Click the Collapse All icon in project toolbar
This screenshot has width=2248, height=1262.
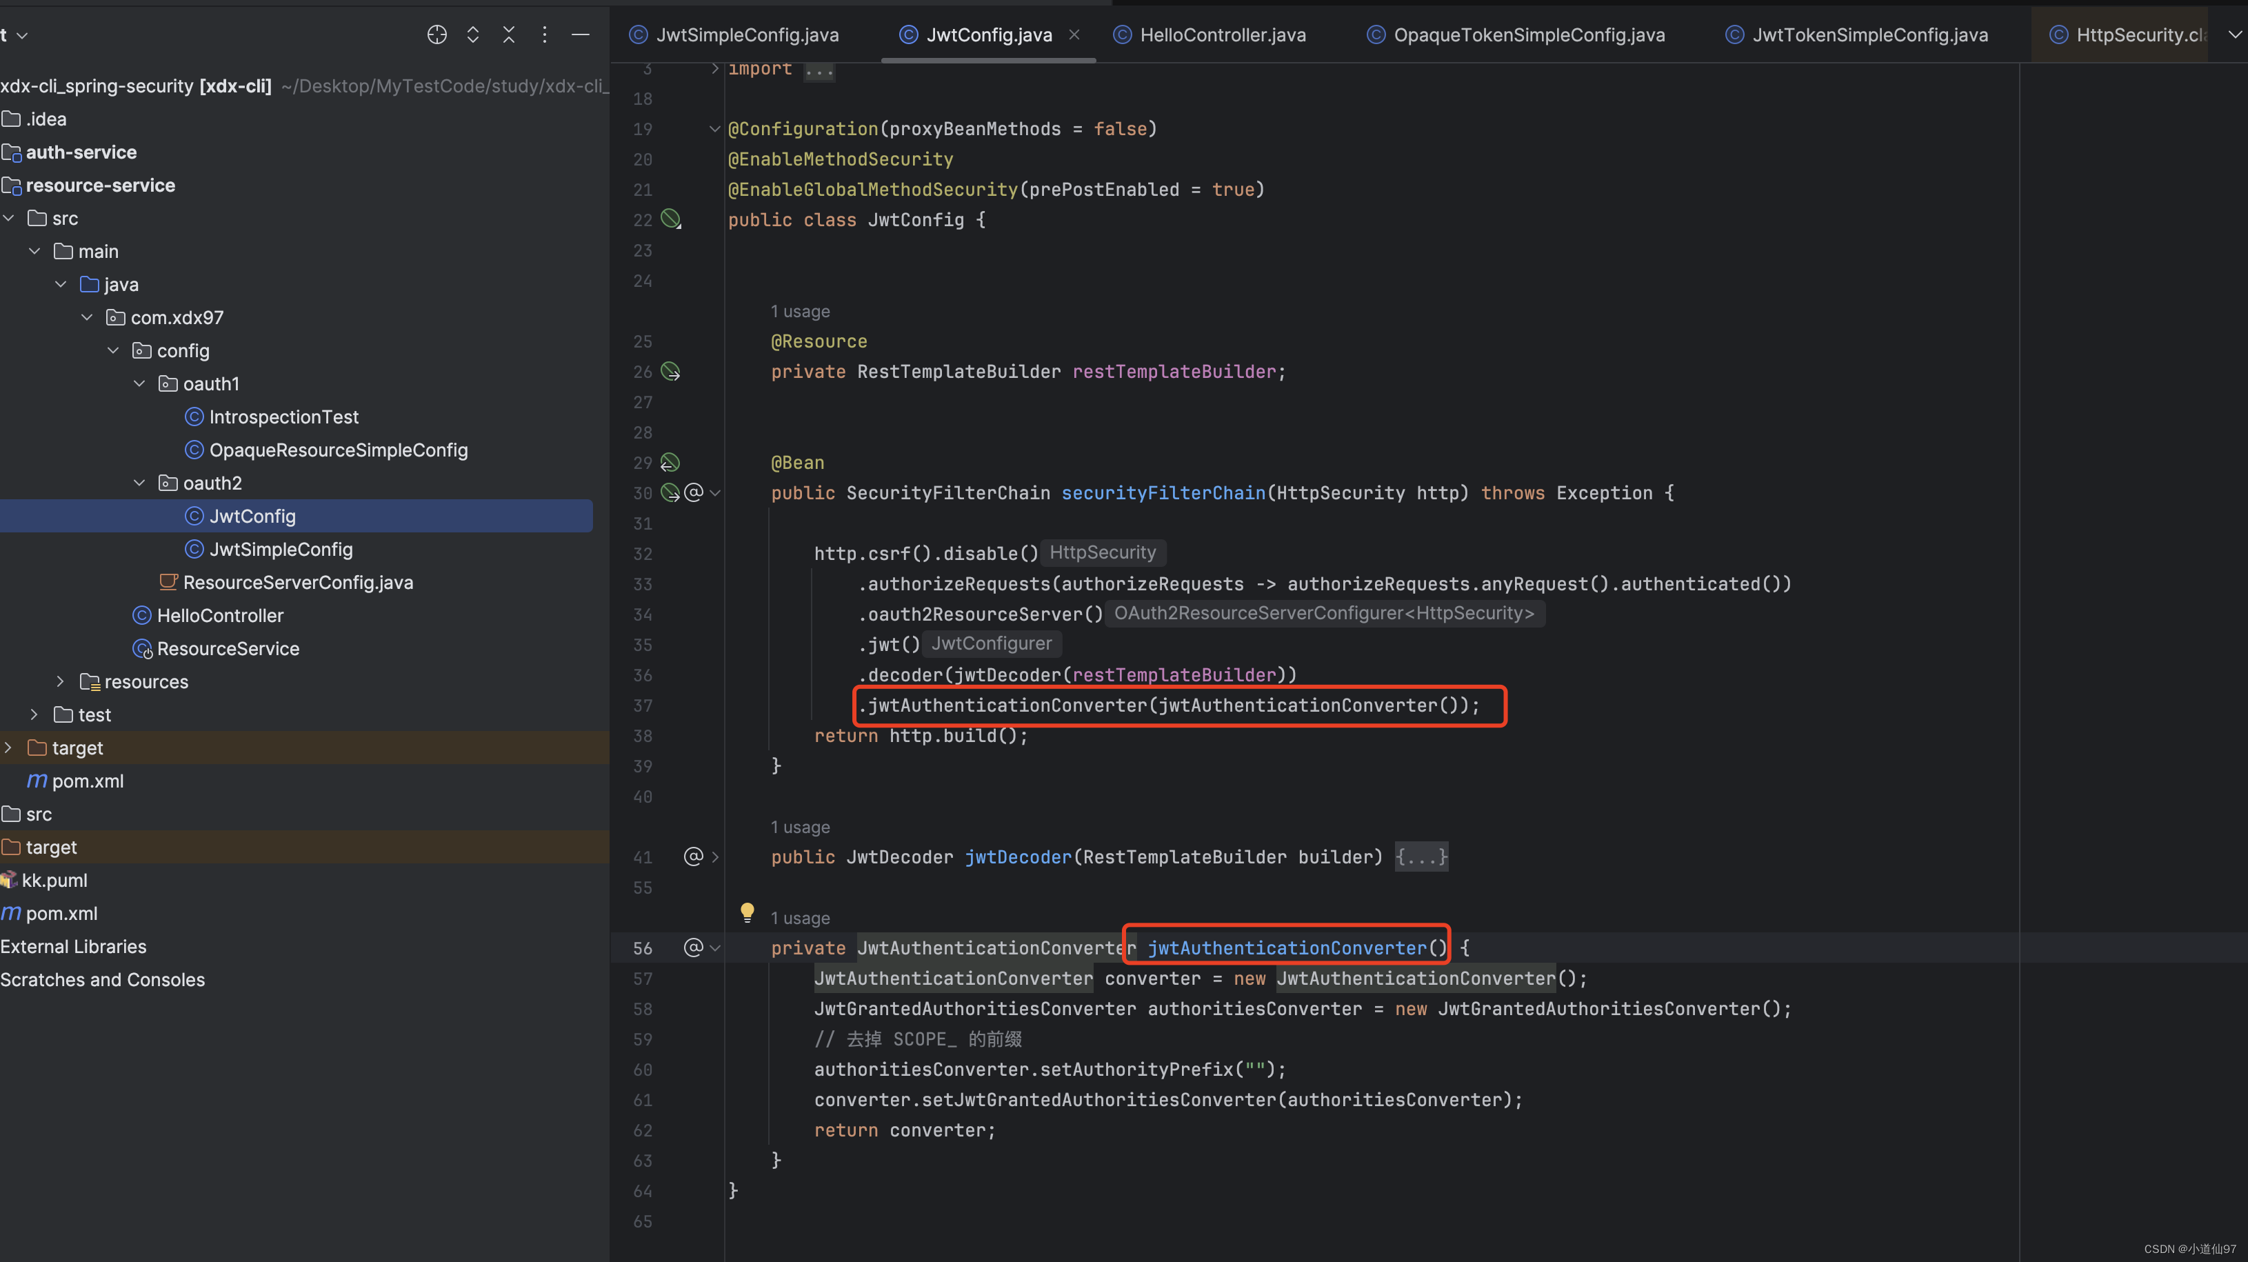(509, 35)
